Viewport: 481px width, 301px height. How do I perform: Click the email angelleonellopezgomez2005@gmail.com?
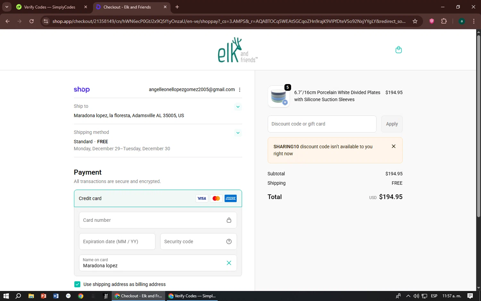(192, 90)
